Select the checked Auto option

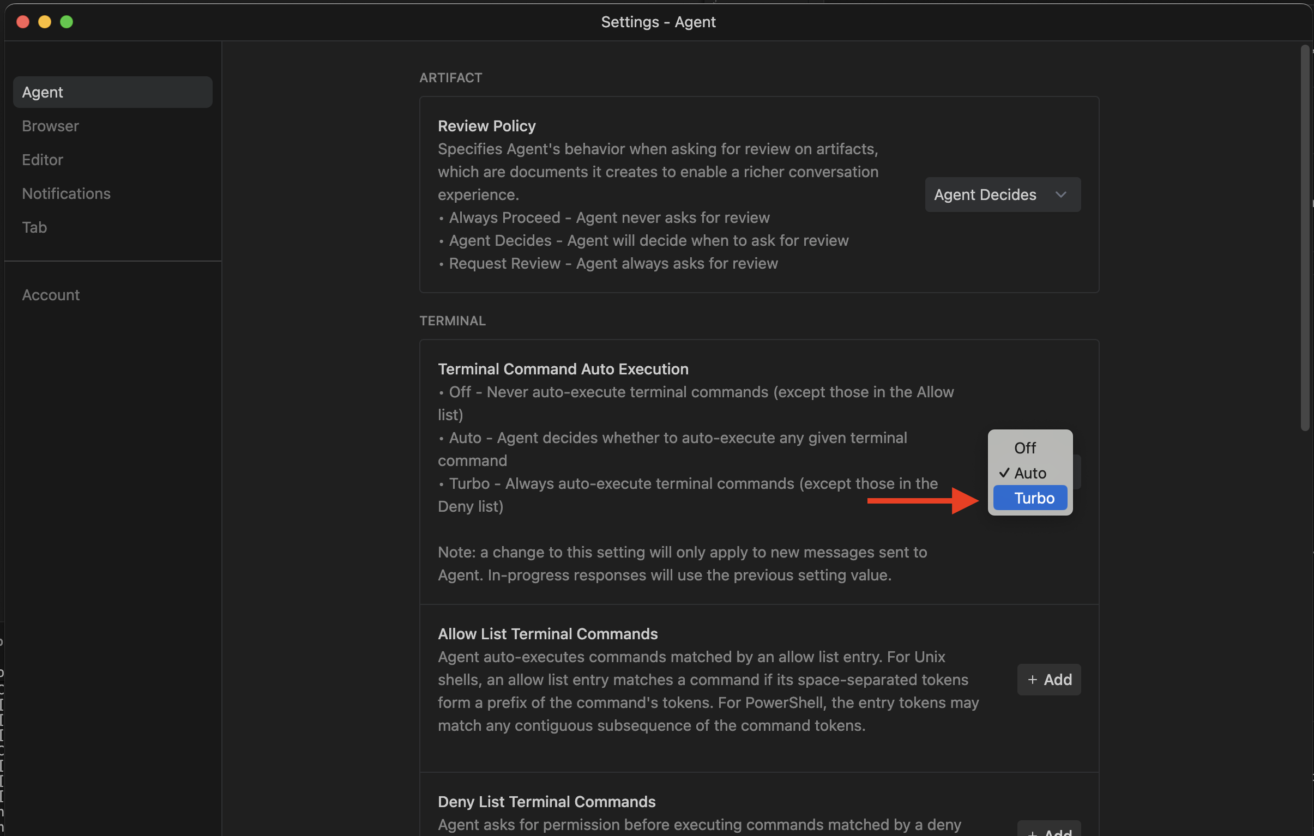[x=1030, y=473]
